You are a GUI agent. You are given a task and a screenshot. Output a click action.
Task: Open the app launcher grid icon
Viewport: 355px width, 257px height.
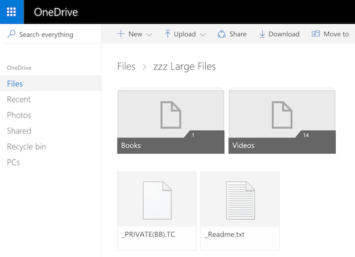pos(11,12)
